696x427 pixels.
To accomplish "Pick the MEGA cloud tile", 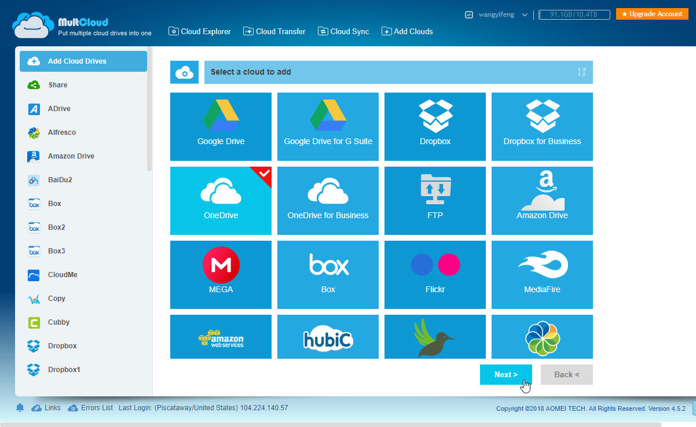I will [x=221, y=275].
